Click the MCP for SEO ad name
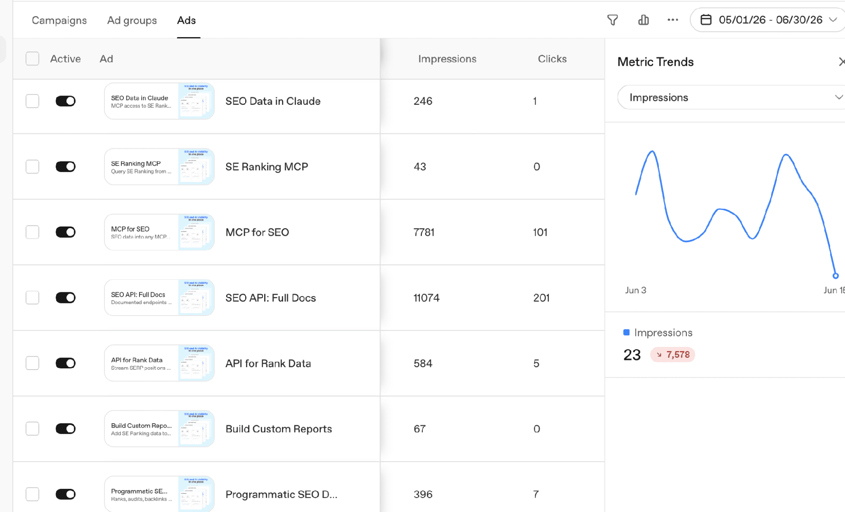This screenshot has height=512, width=845. (x=257, y=232)
